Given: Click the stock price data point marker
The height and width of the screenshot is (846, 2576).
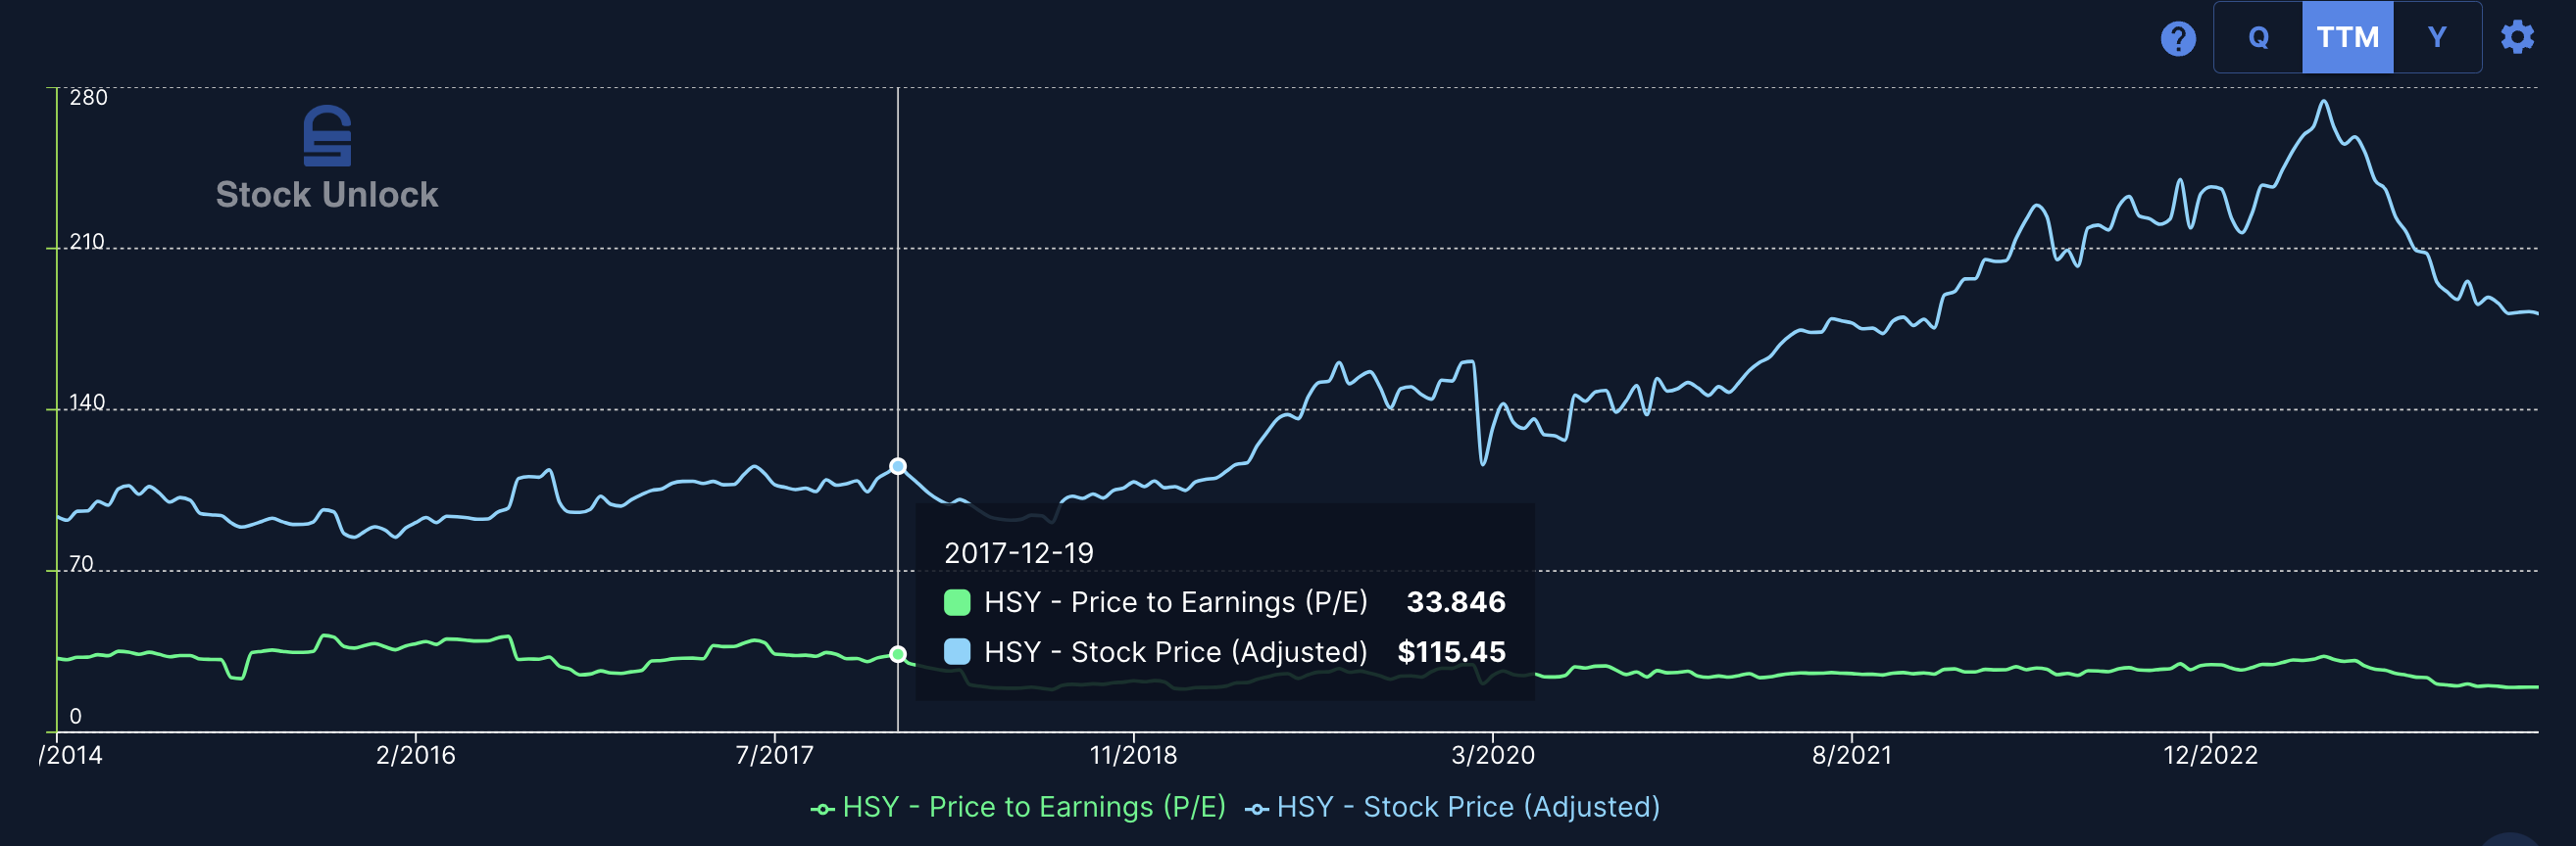Looking at the screenshot, I should (897, 466).
